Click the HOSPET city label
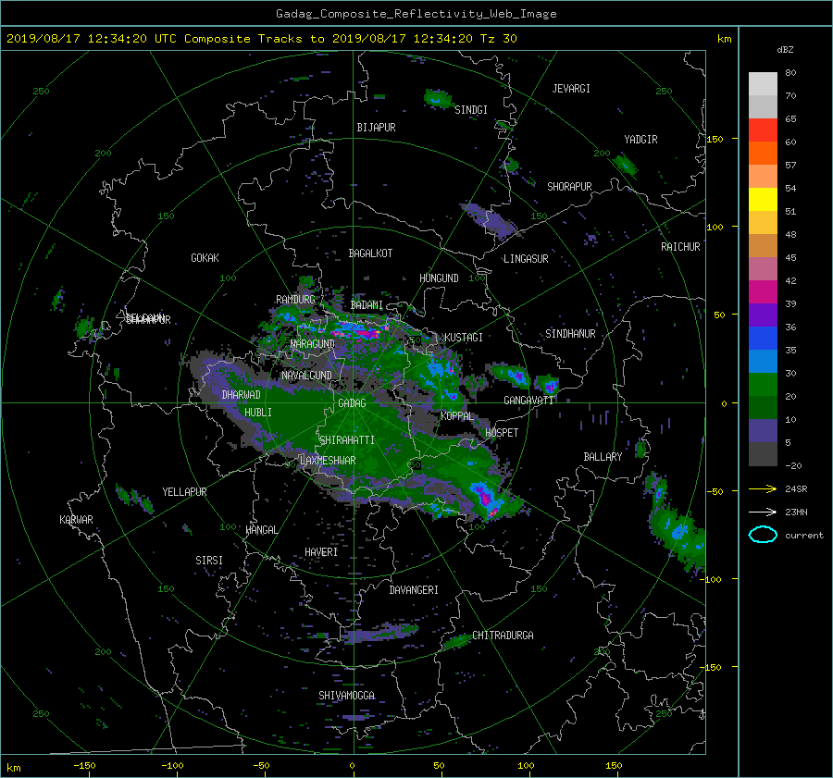The width and height of the screenshot is (833, 778). point(502,433)
